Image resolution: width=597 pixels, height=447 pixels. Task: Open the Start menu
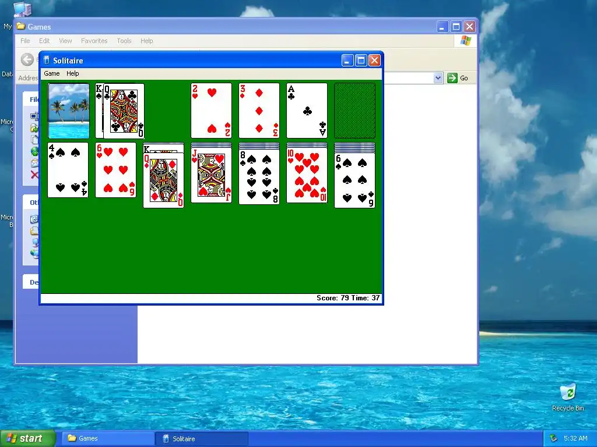coord(27,439)
